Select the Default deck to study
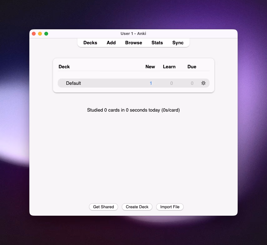This screenshot has height=245, width=267. [73, 83]
